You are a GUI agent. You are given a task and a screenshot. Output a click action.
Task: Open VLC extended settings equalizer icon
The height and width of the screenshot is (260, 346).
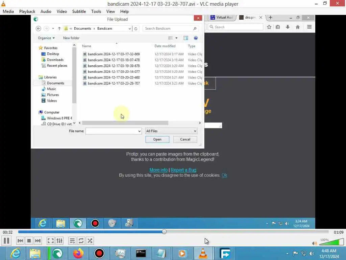(x=59, y=241)
